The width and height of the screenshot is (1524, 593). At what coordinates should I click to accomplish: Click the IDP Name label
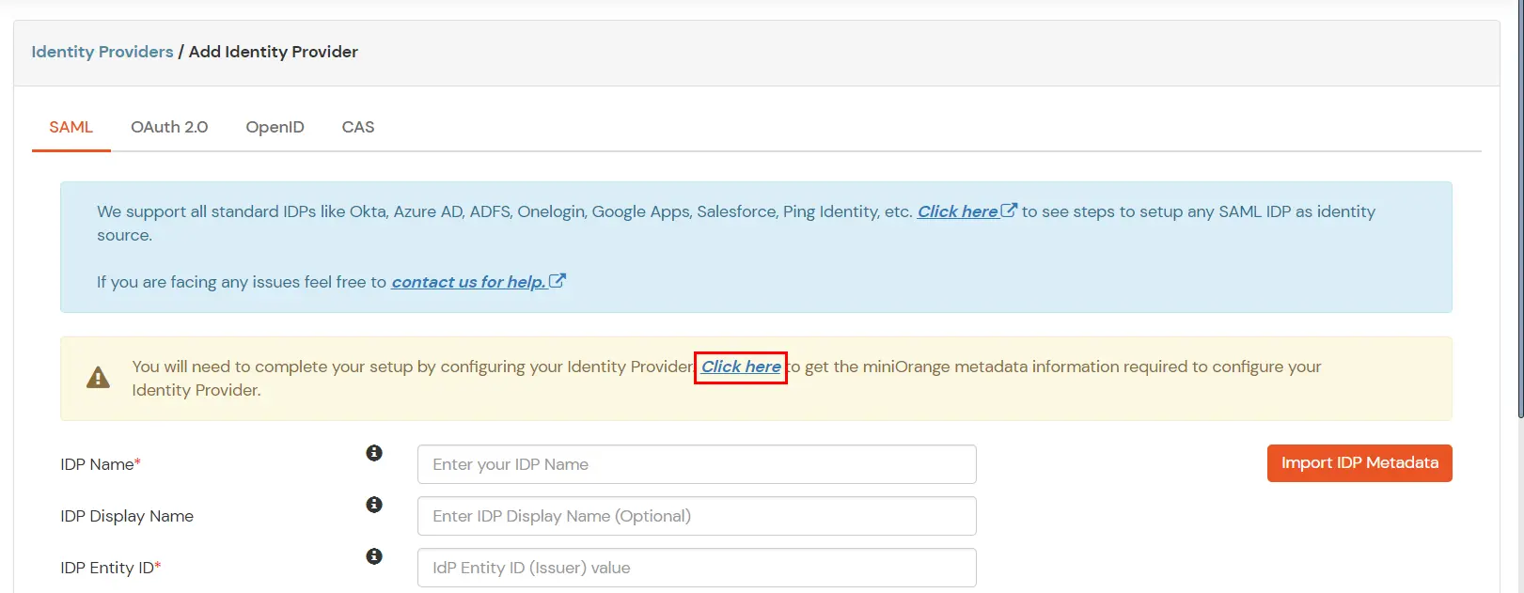click(x=101, y=464)
